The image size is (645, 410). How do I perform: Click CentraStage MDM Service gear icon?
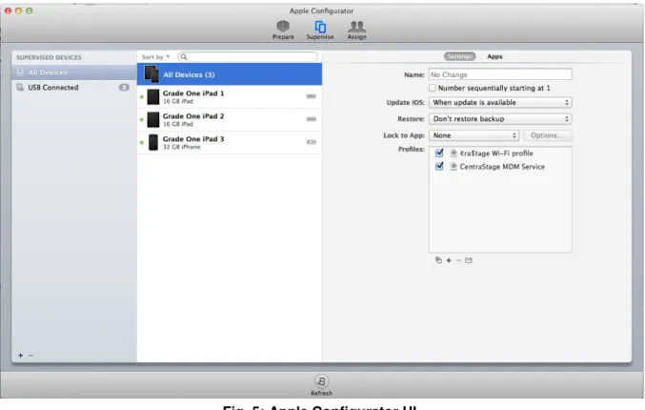[x=454, y=166]
